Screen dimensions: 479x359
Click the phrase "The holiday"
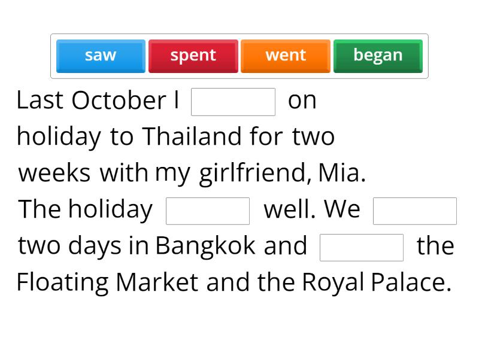(x=86, y=209)
